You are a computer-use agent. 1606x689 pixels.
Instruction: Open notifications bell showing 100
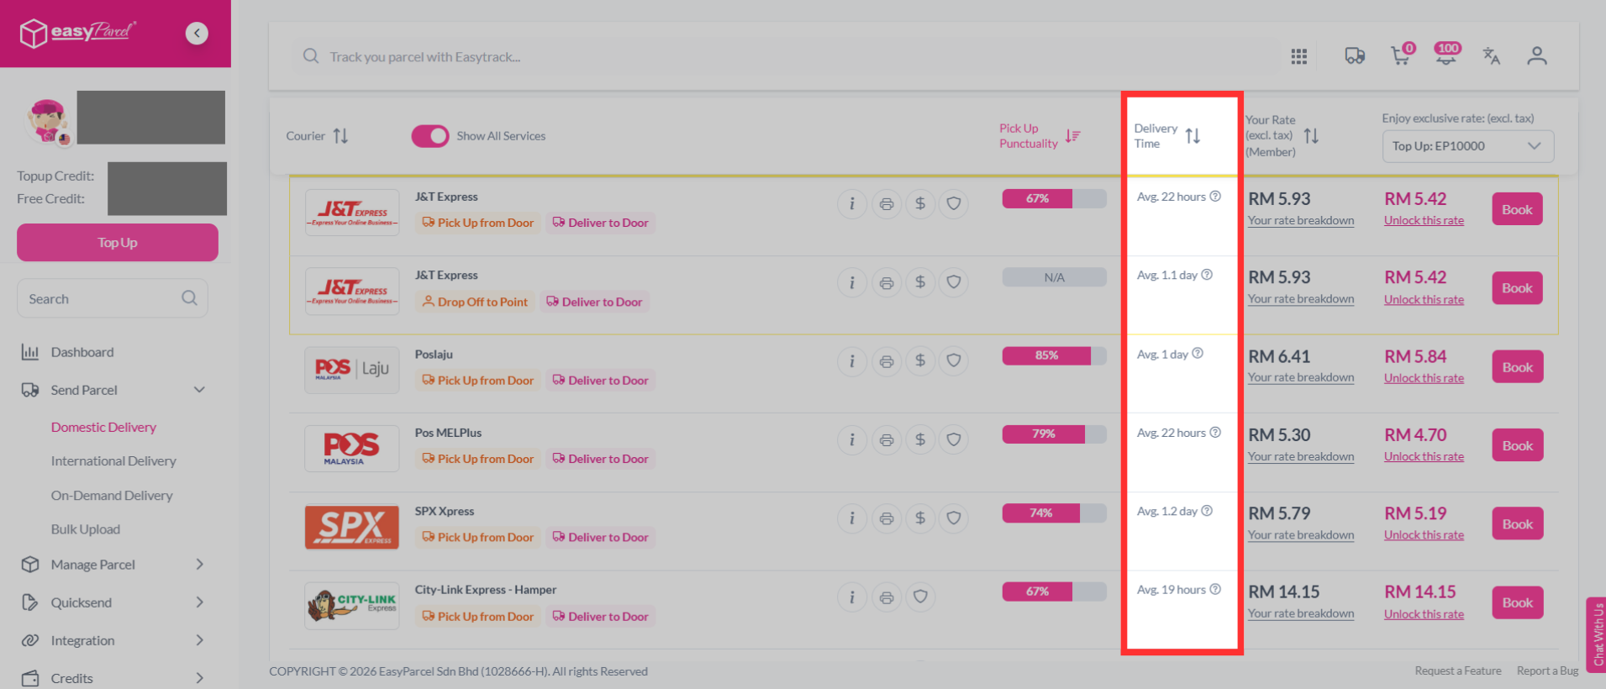[x=1447, y=54]
